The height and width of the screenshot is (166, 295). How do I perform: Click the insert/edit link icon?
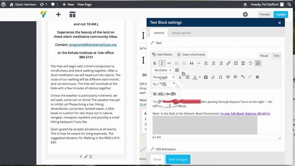click(x=229, y=63)
